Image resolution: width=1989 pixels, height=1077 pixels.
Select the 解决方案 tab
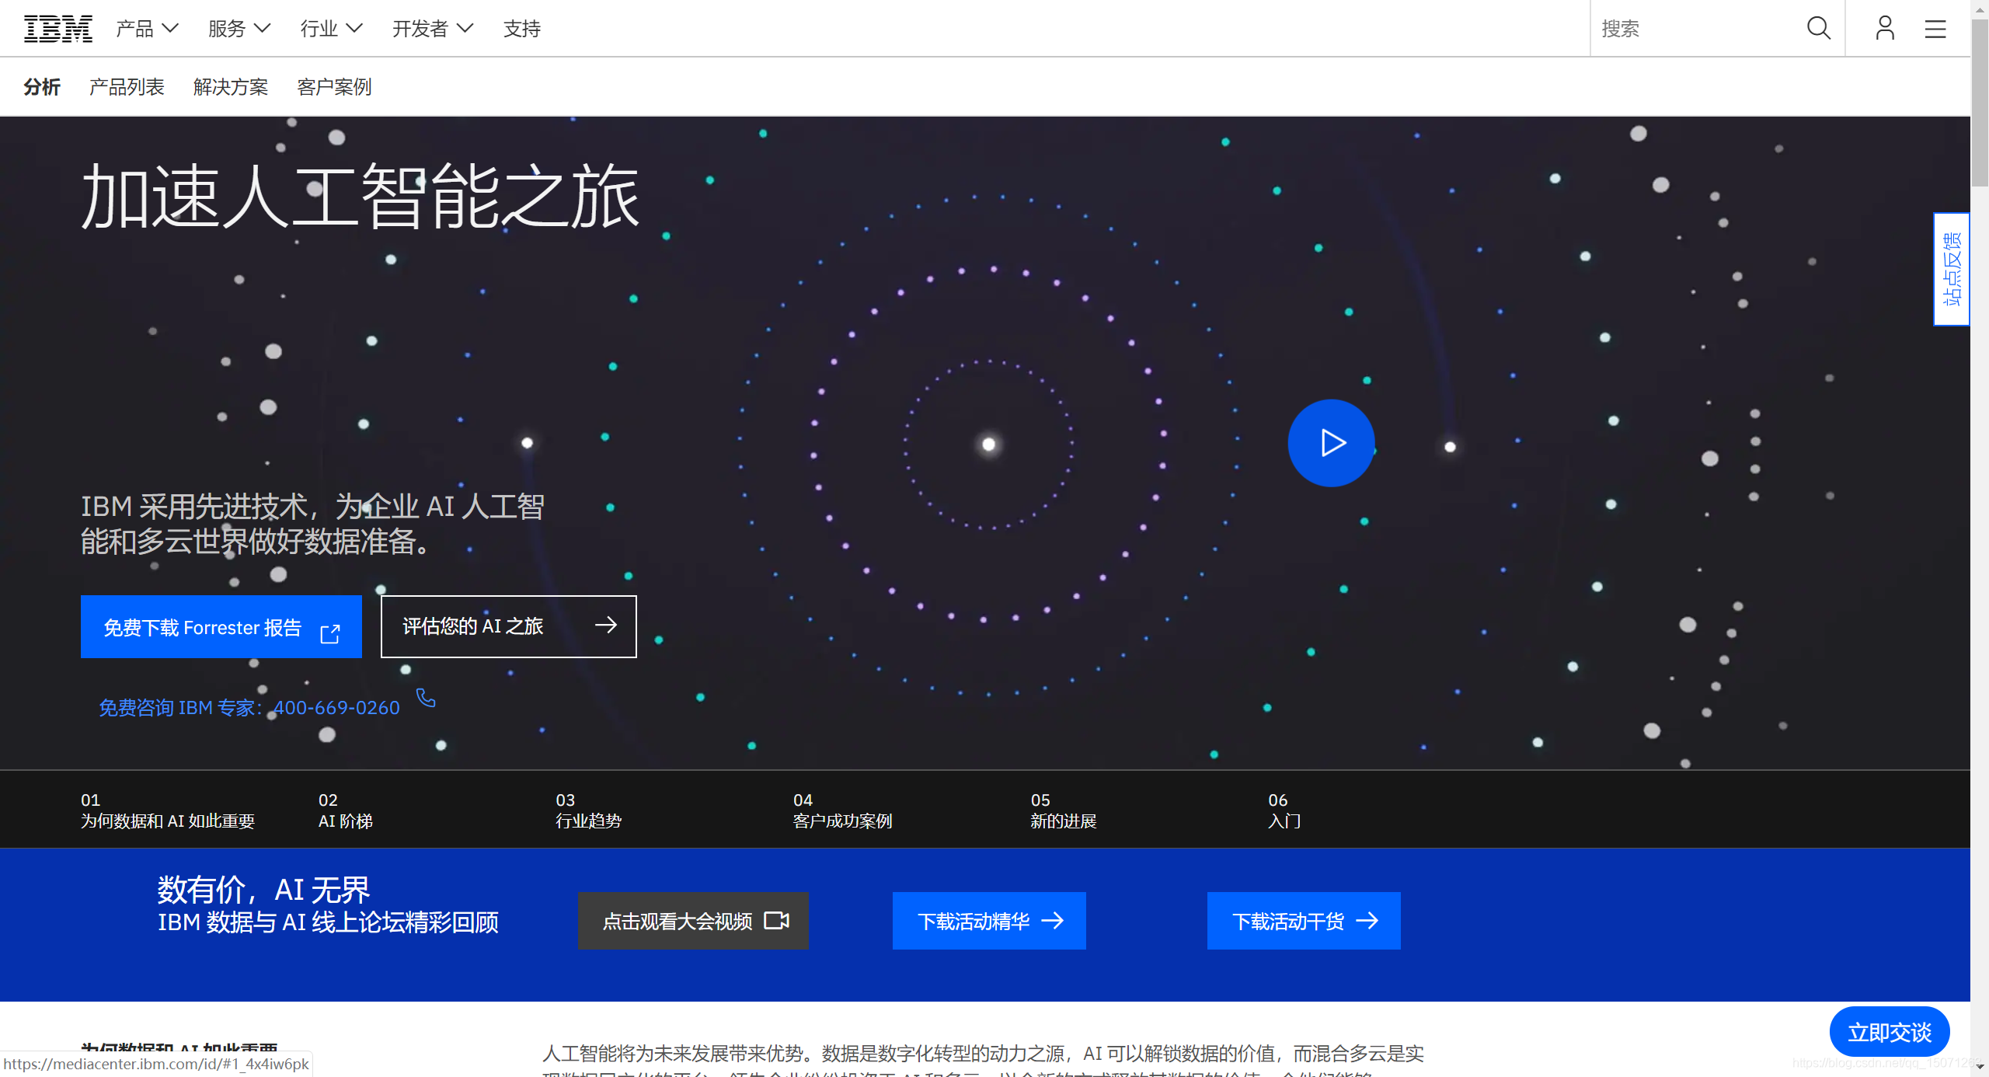(231, 86)
